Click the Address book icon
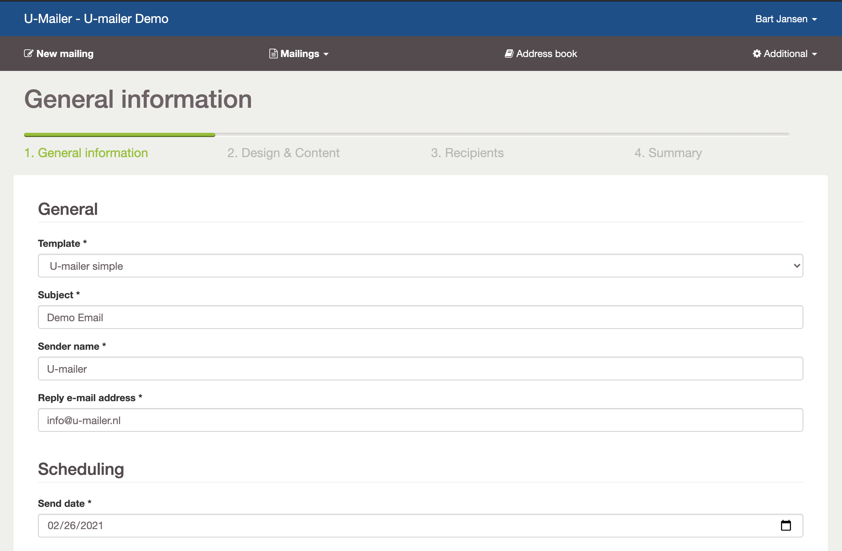The width and height of the screenshot is (842, 551). coord(509,54)
